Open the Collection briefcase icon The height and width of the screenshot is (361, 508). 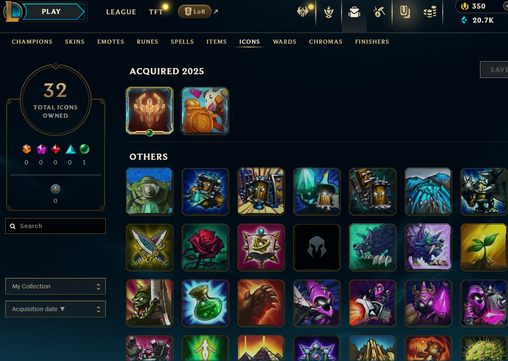(x=354, y=12)
